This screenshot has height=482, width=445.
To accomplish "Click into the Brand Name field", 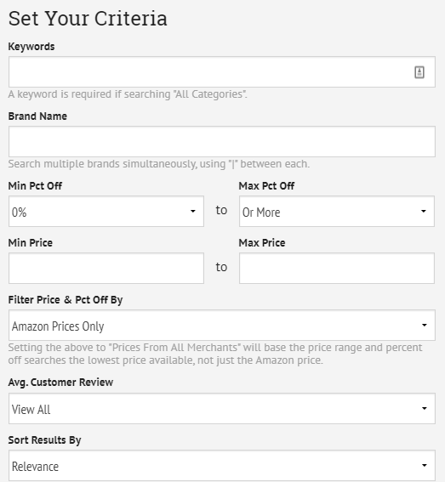I will 222,141.
